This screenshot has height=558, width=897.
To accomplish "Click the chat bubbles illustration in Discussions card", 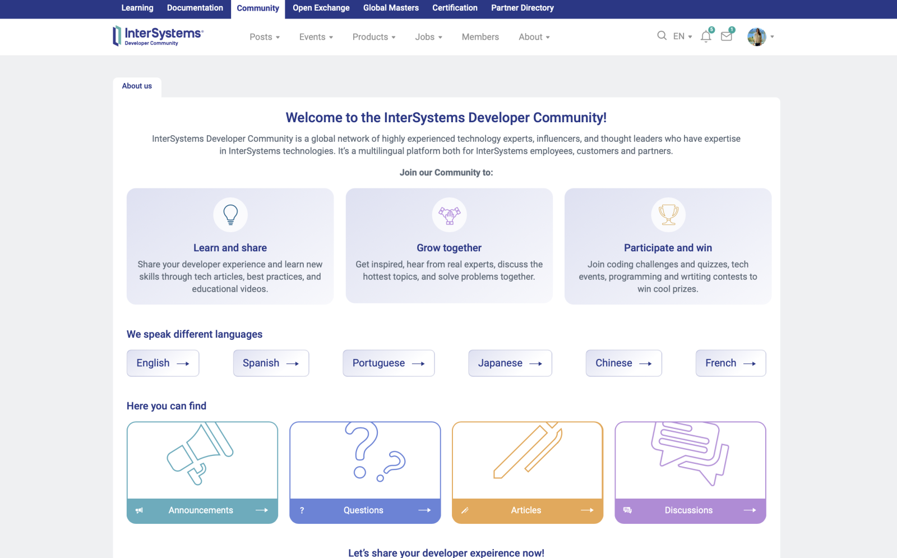I will (690, 453).
